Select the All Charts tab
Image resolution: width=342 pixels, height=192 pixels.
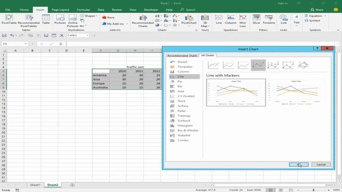click(208, 55)
